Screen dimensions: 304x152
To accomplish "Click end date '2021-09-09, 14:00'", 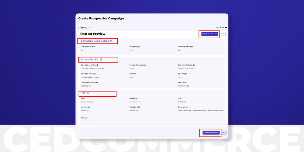I will 183,86.
